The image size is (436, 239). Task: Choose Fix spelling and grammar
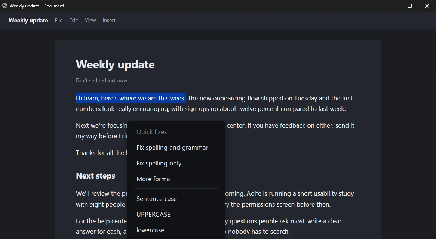(x=176, y=148)
